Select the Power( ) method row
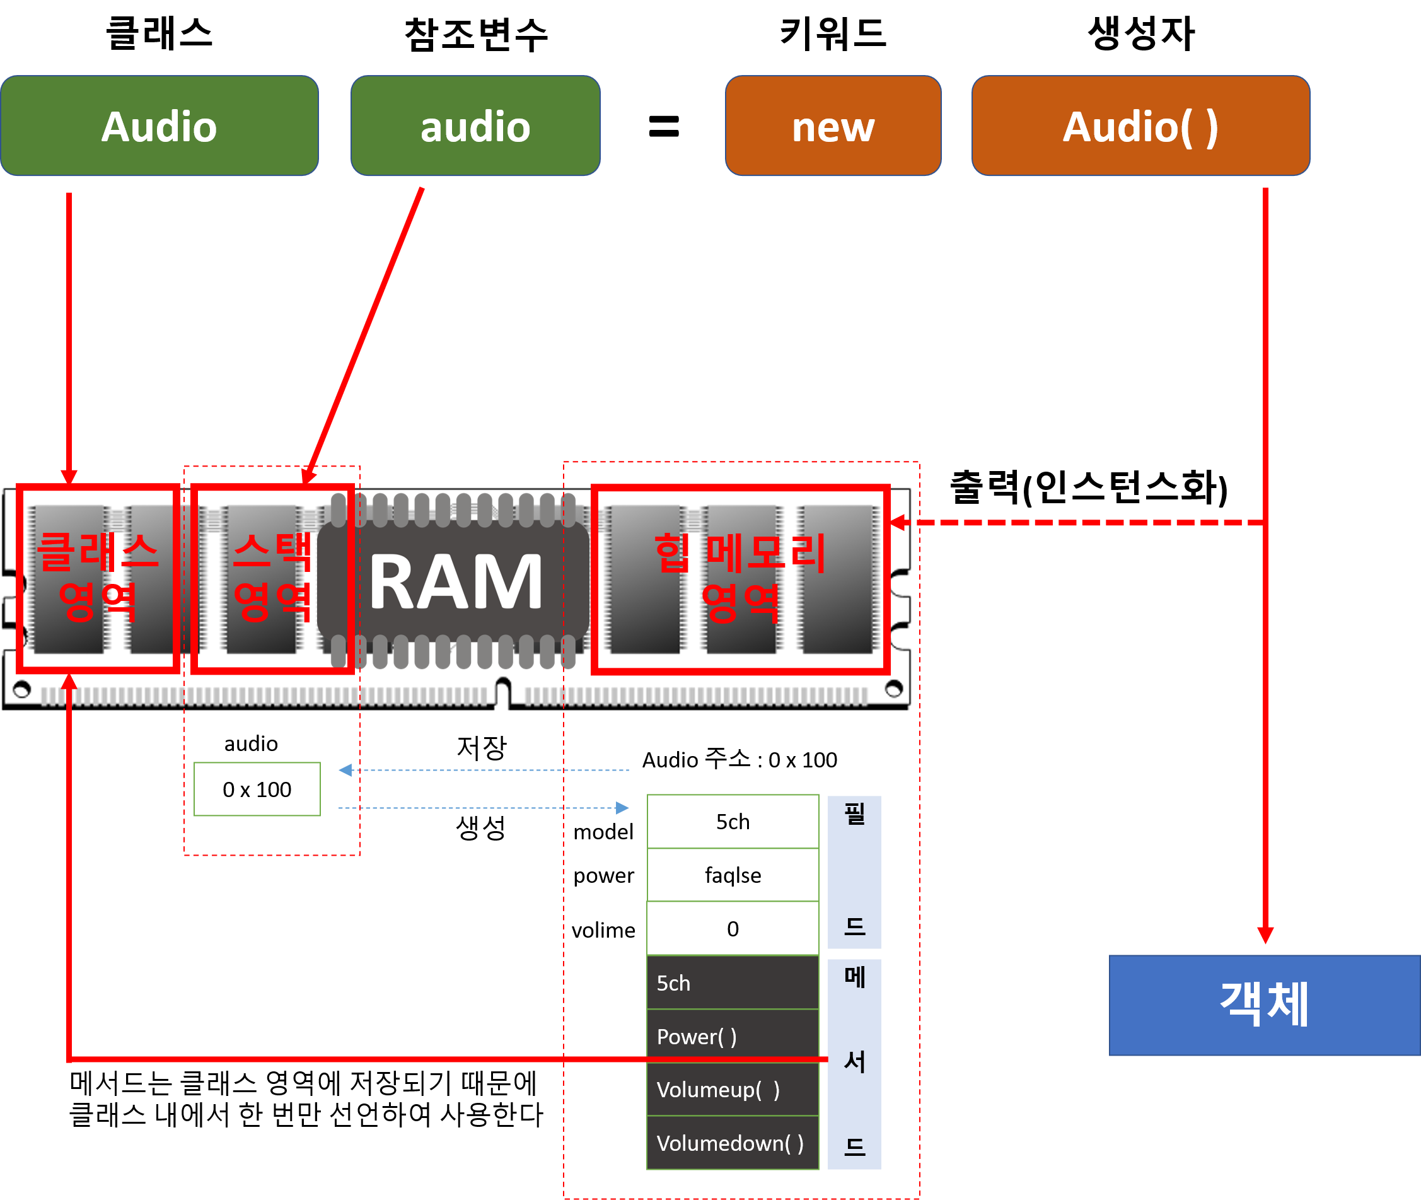Screen dimensions: 1421x1200 coord(732,1035)
